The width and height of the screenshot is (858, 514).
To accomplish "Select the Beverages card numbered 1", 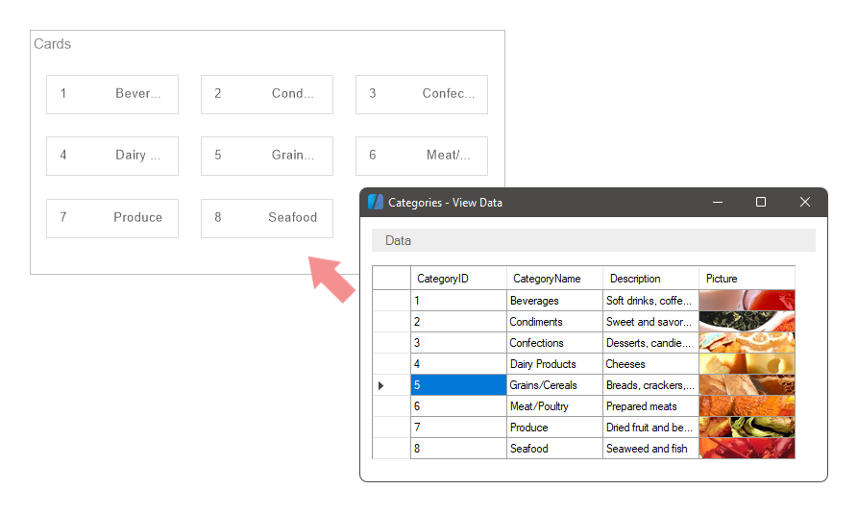I will (x=112, y=94).
